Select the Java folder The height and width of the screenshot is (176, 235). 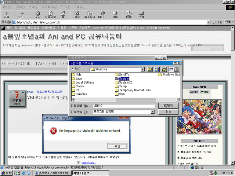click(x=77, y=78)
